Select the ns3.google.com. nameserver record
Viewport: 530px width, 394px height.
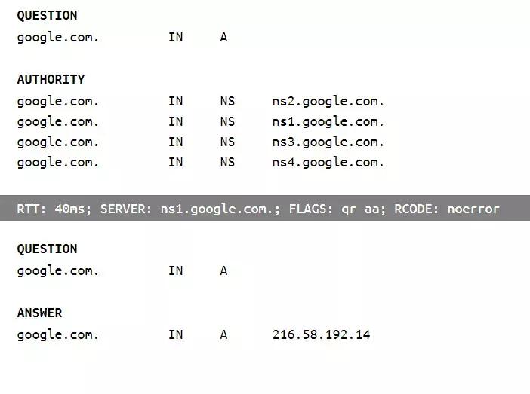[x=328, y=142]
